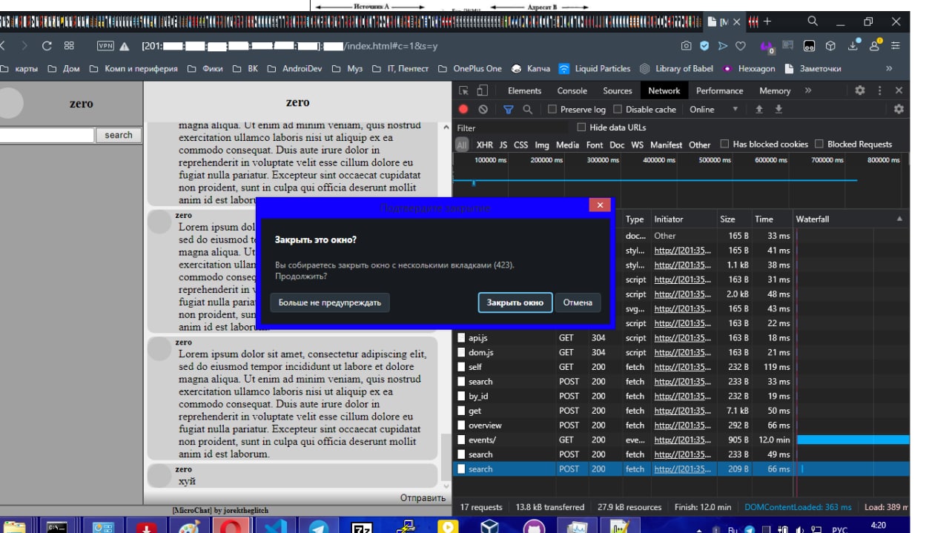Add page to bookmarks heart icon
This screenshot has height=533, width=949.
point(740,46)
